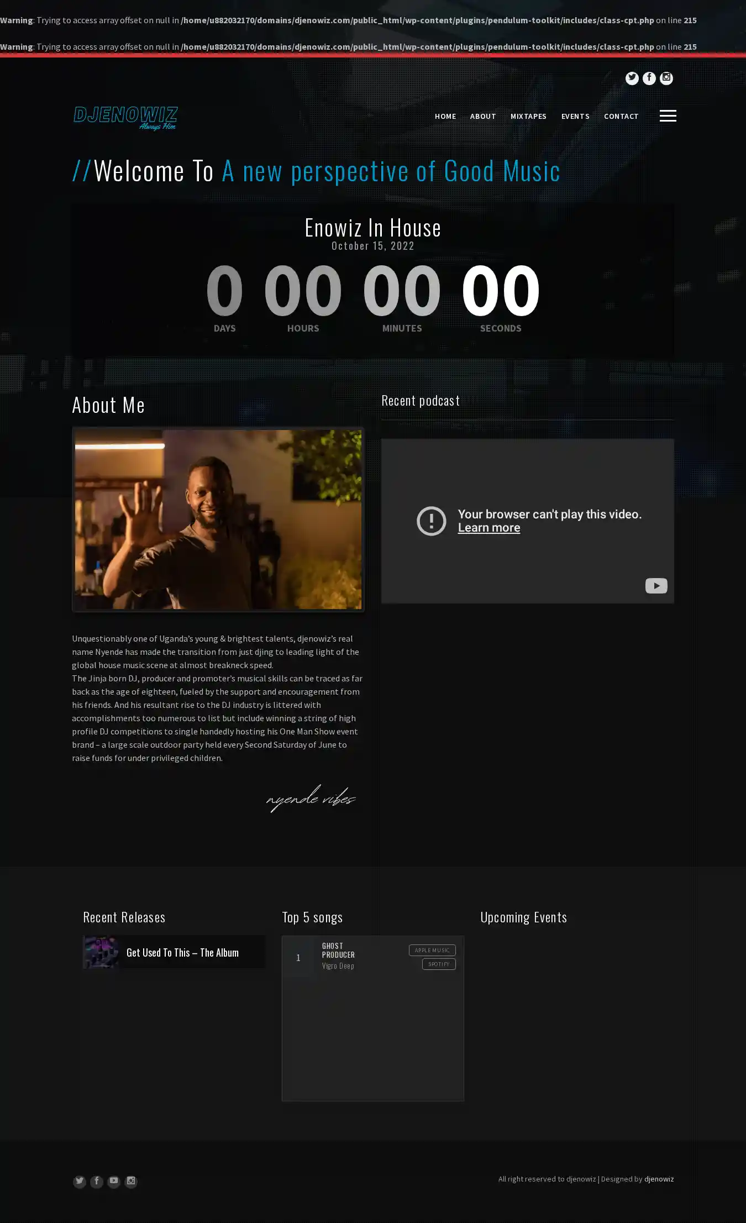The image size is (746, 1223).
Task: Open the About menu item
Action: (483, 117)
